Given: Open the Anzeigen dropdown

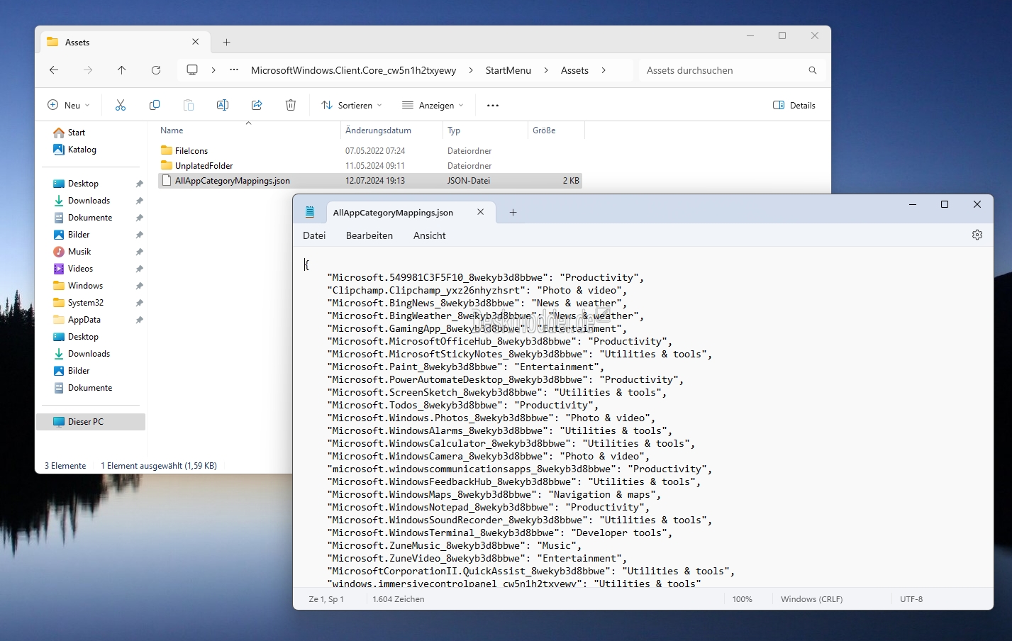Looking at the screenshot, I should point(433,104).
